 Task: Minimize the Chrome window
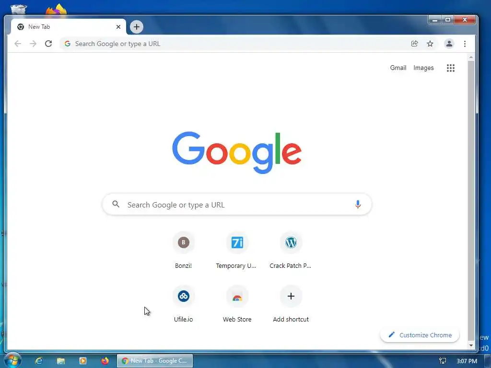pos(435,20)
